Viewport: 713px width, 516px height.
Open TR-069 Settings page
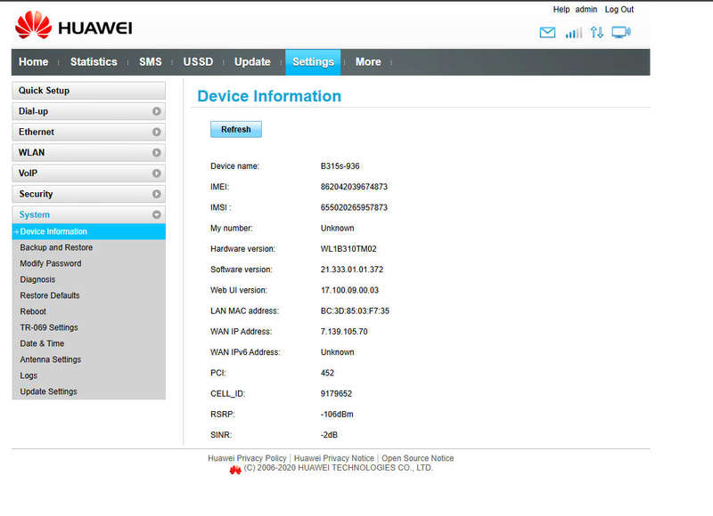coord(49,327)
